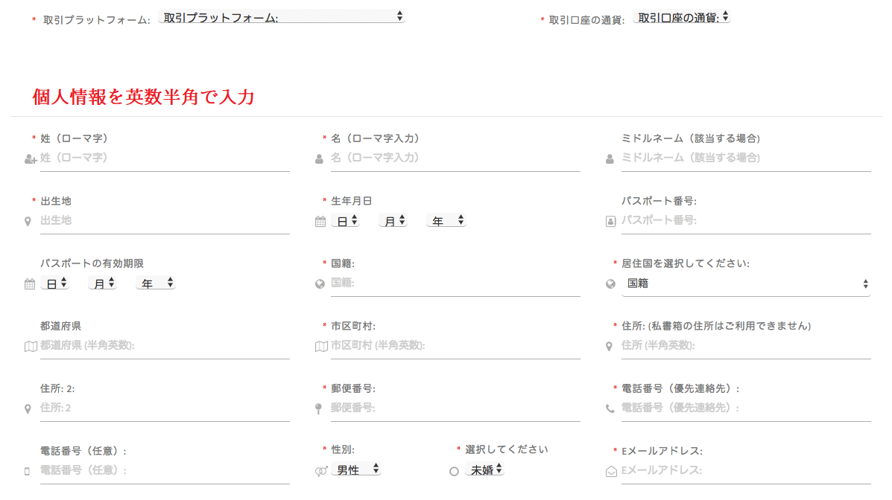Click the phone handset icon beside 電話番号（優先連絡先）
Screen dimensions: 892x500
[610, 408]
